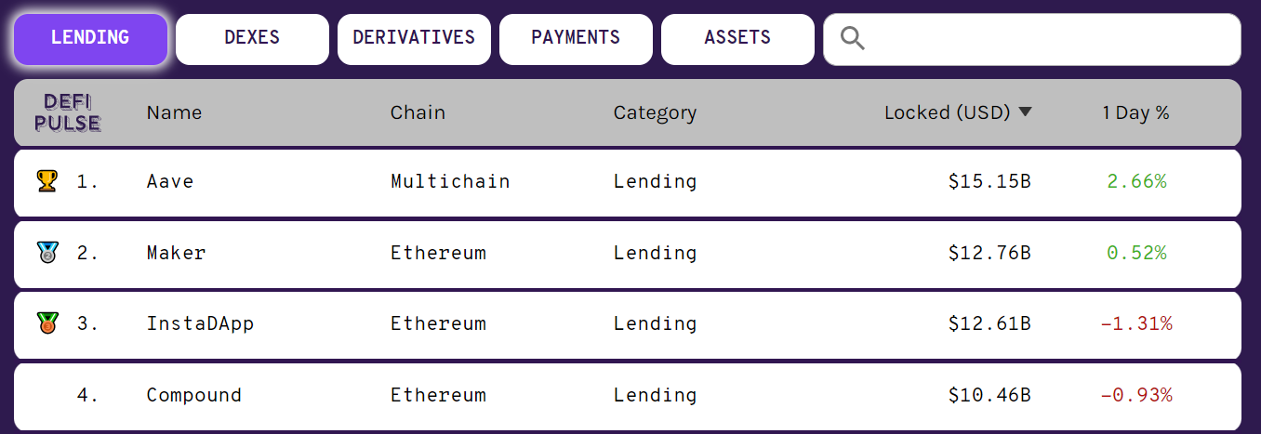Sort by the 1 Day % column
The image size is (1261, 434).
click(x=1135, y=112)
